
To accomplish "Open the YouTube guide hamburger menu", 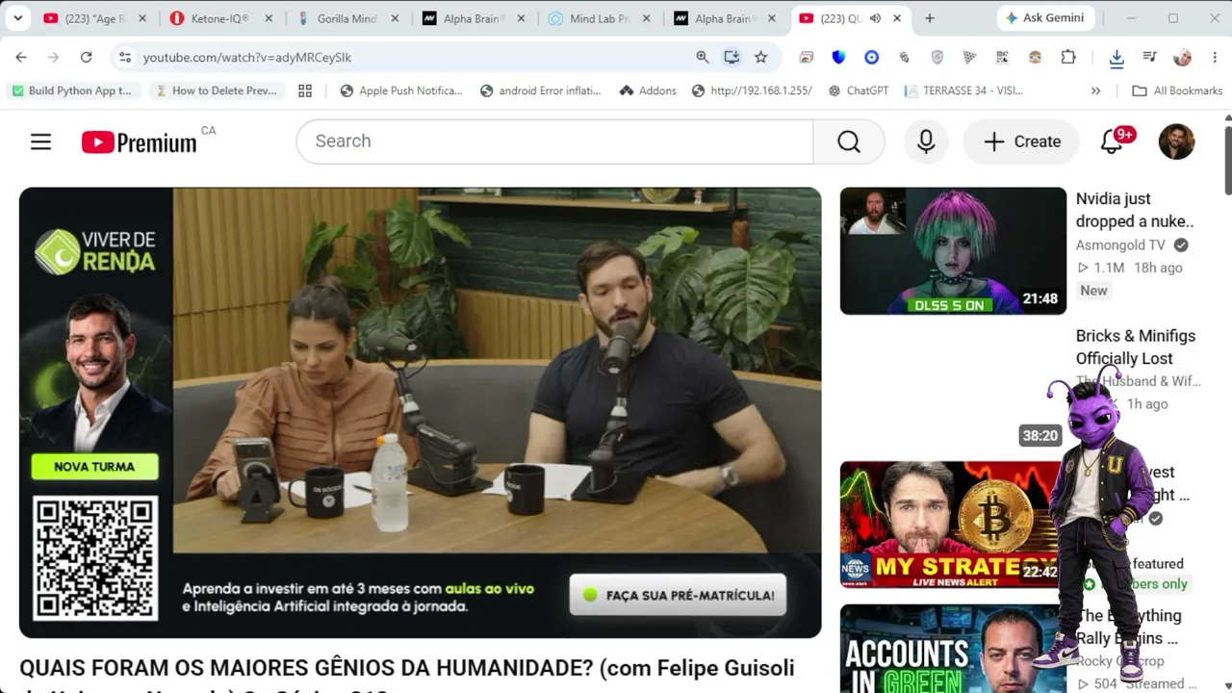I will 40,142.
